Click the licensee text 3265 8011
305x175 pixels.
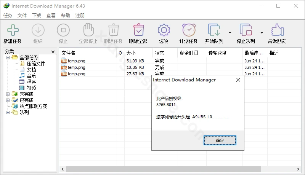(x=166, y=105)
